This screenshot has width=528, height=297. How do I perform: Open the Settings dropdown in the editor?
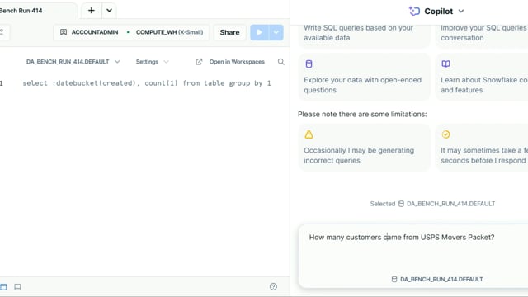point(152,62)
